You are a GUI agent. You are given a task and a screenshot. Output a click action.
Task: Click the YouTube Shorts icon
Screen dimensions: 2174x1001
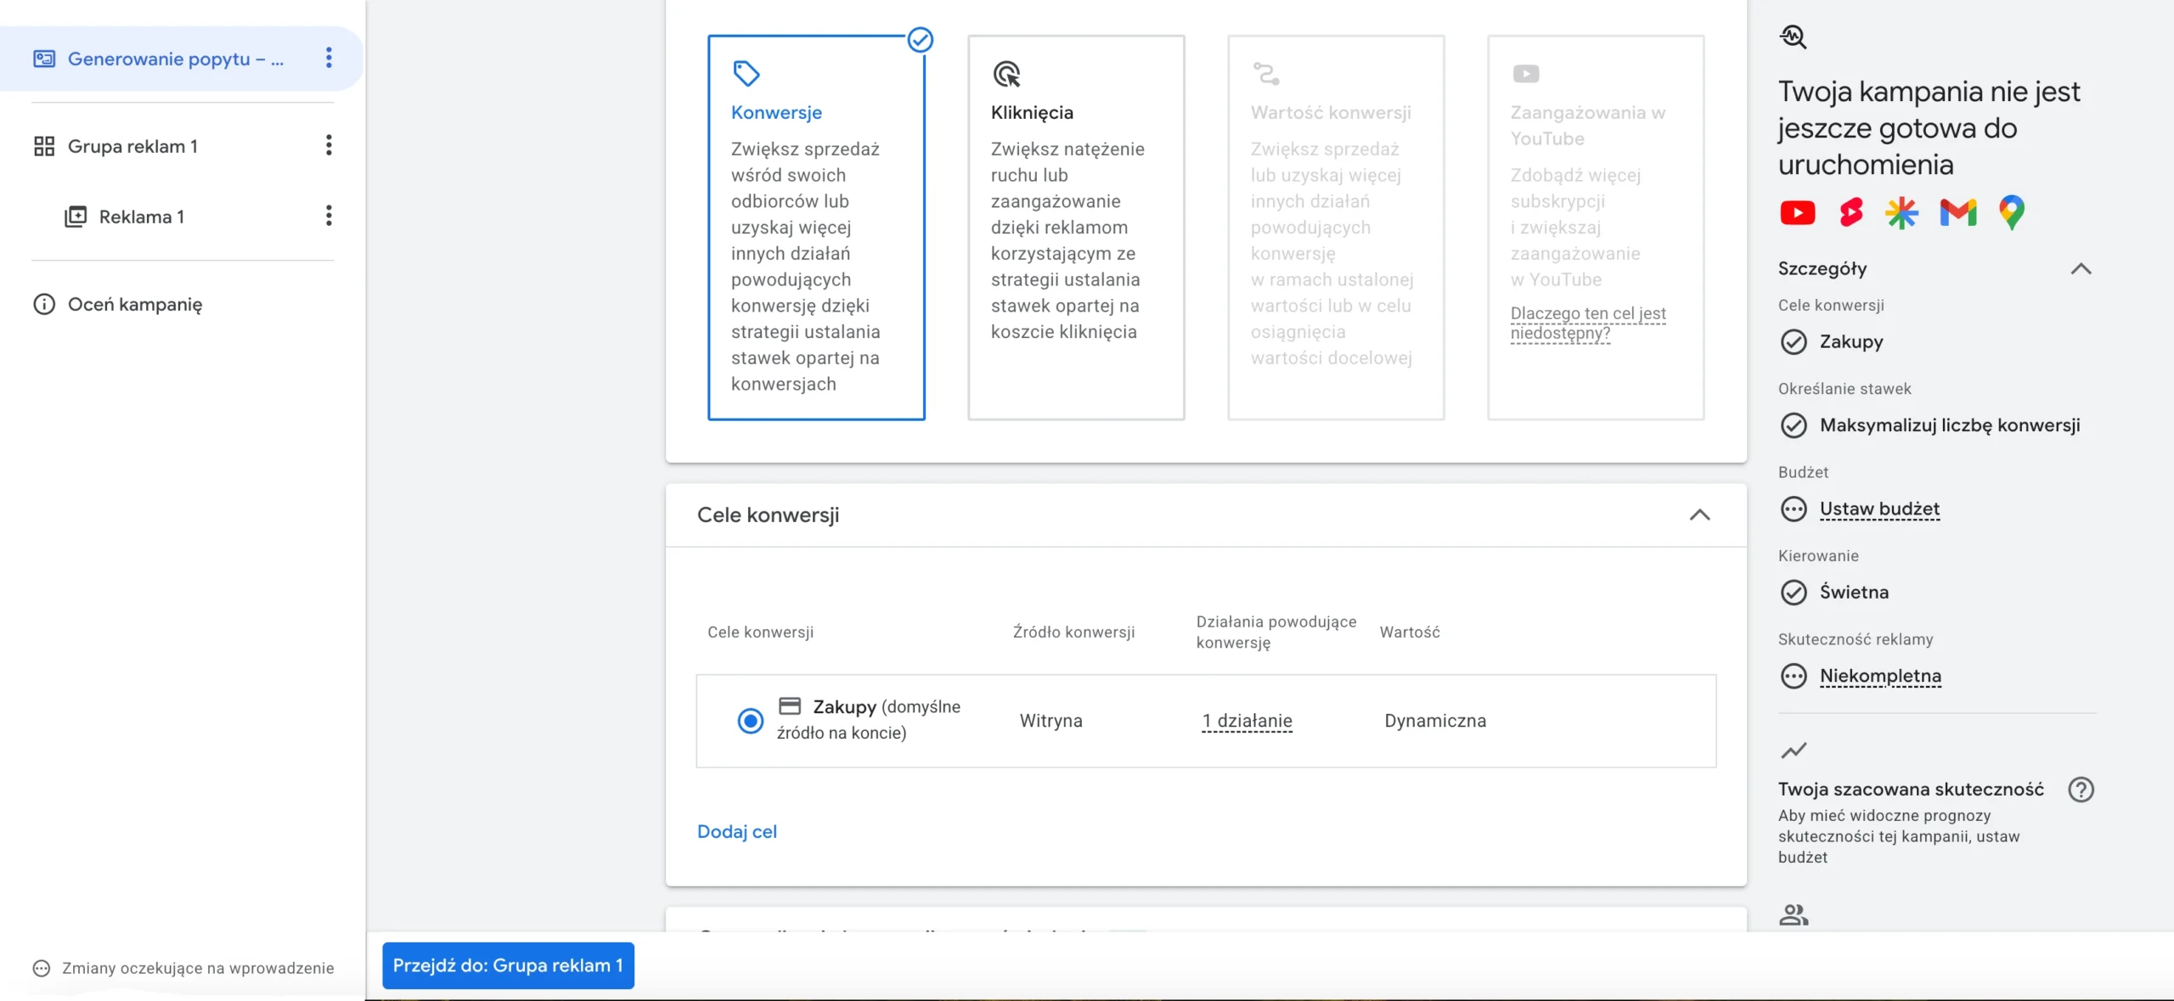coord(1851,212)
